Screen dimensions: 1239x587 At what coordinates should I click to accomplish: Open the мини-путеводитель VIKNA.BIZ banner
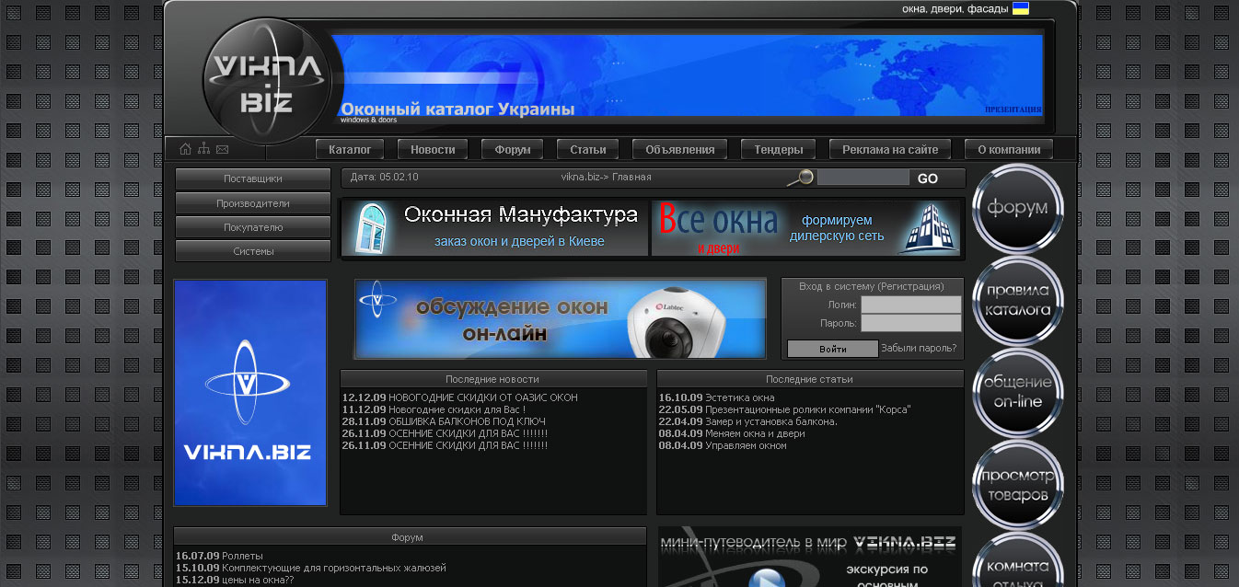[809, 557]
